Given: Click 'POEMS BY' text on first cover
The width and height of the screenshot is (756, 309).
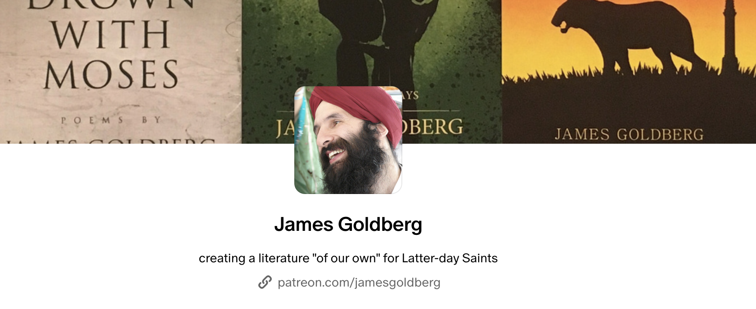Looking at the screenshot, I should click(111, 120).
